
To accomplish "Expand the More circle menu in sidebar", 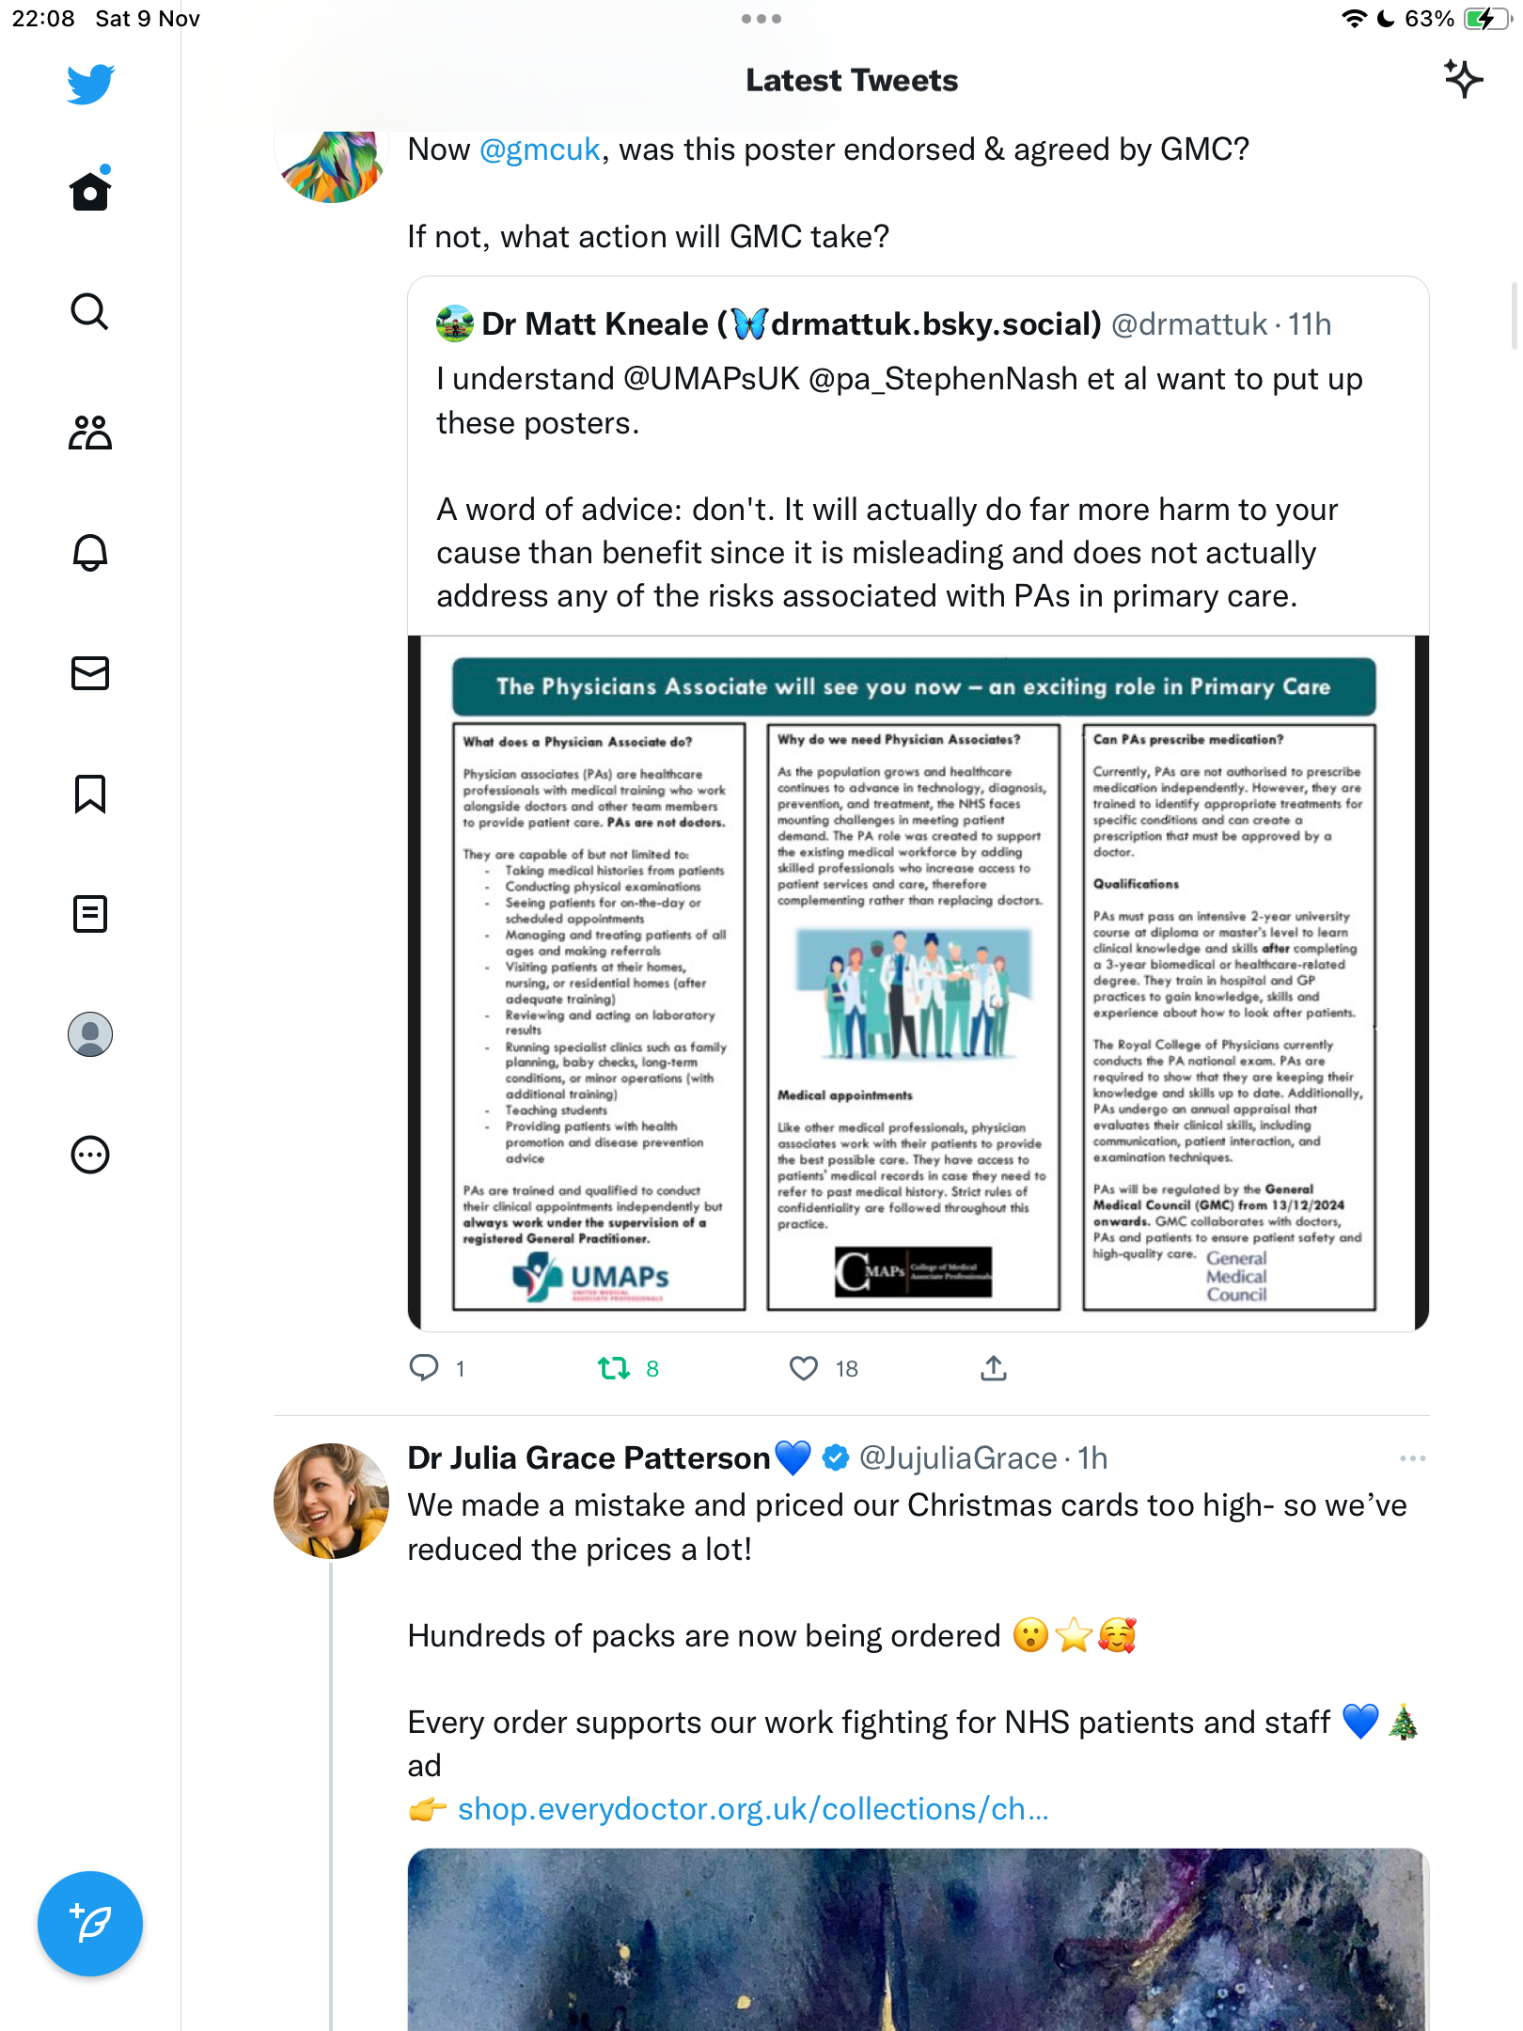I will click(x=90, y=1155).
